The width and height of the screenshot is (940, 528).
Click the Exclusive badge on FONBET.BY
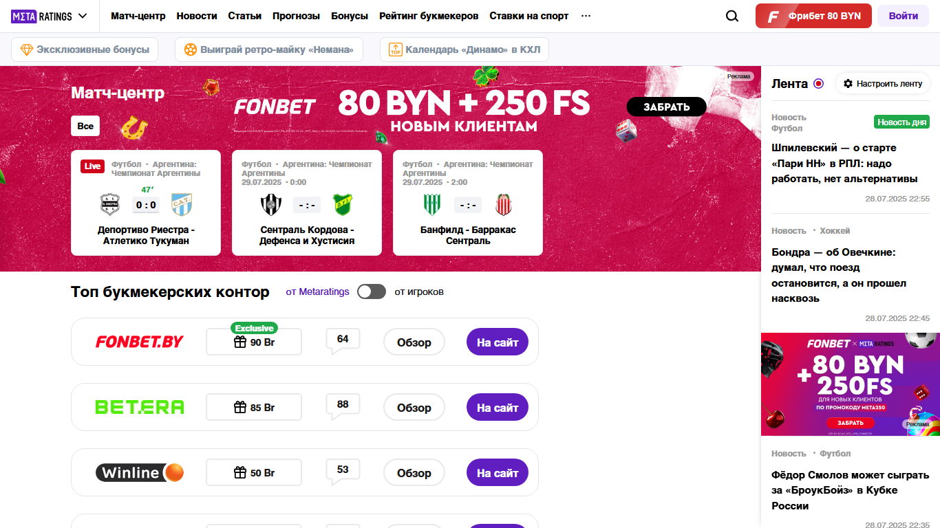point(255,328)
